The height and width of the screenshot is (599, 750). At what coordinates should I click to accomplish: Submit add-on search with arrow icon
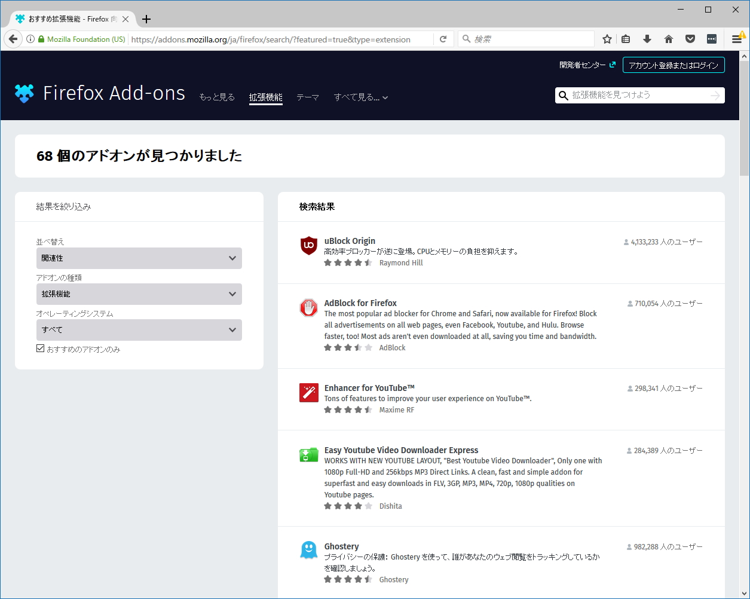[715, 96]
